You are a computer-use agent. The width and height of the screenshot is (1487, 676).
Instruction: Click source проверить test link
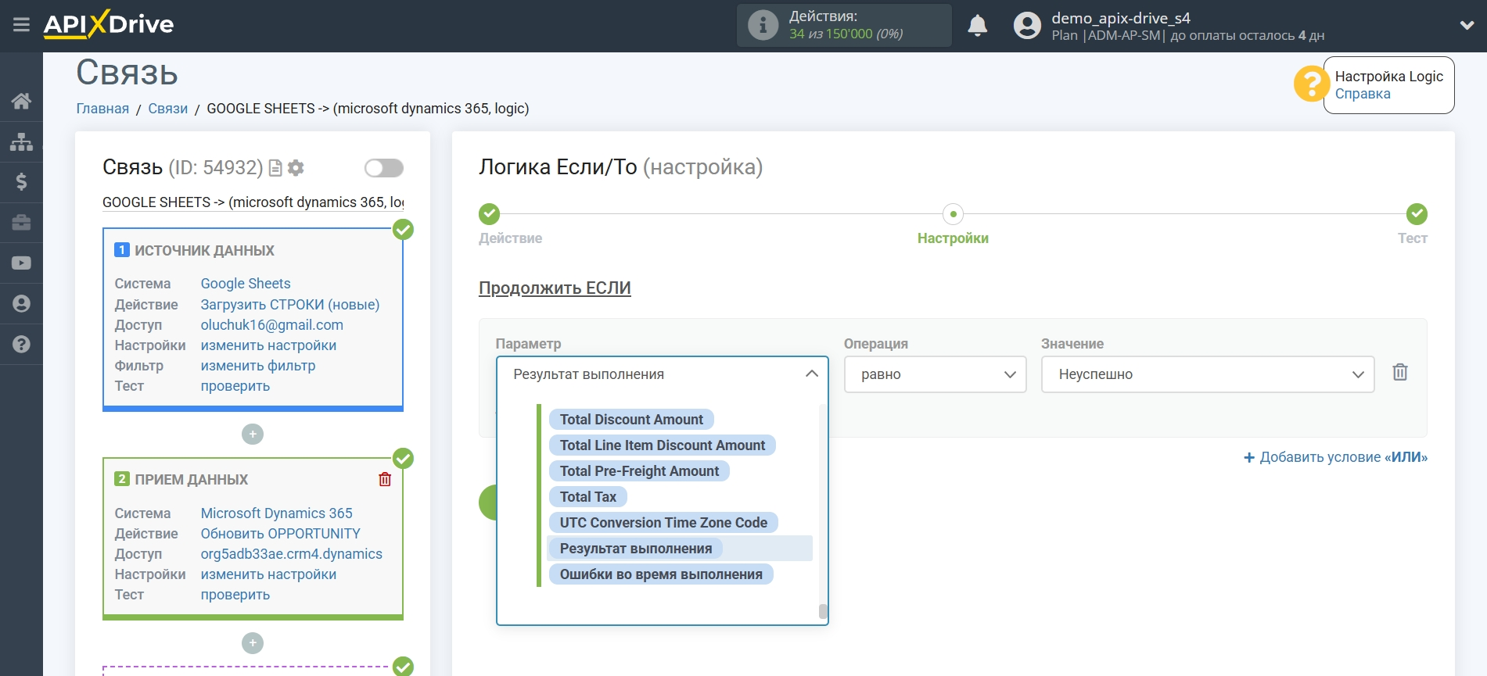coord(235,386)
